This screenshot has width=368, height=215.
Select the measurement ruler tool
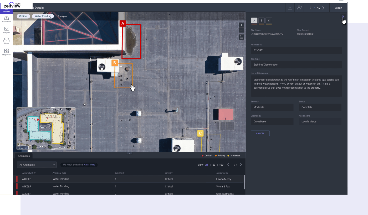tap(241, 37)
